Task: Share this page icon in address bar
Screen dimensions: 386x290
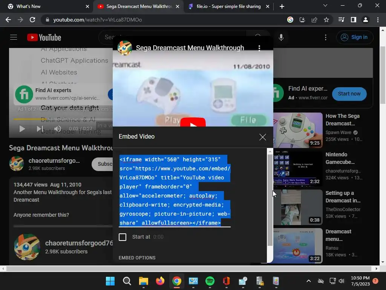Action: click(314, 20)
